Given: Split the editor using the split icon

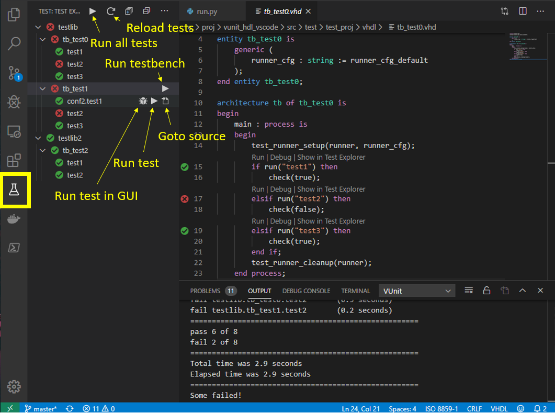Looking at the screenshot, I should pos(522,10).
